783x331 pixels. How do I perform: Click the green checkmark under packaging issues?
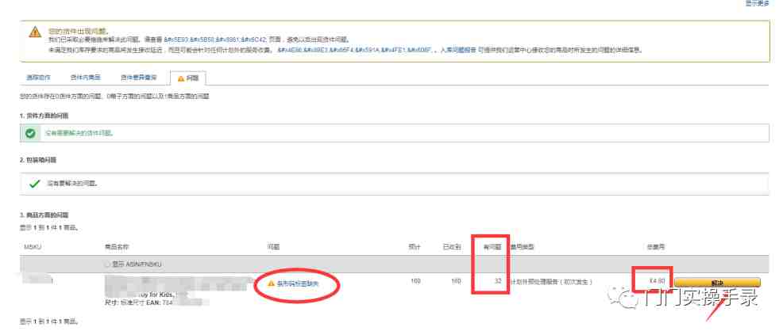tap(34, 184)
